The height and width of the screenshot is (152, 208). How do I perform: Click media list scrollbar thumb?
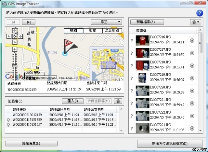pos(200,43)
